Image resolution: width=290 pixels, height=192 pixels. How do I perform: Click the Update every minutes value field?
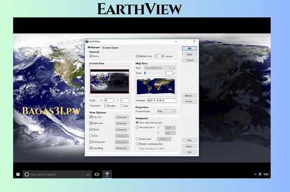(158, 56)
